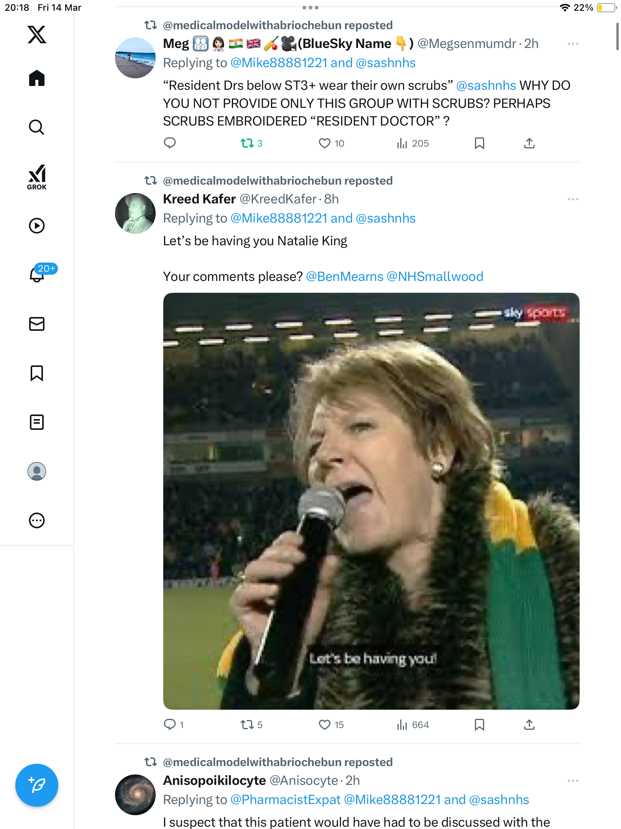Open the @BenMearns mention link

click(x=345, y=276)
